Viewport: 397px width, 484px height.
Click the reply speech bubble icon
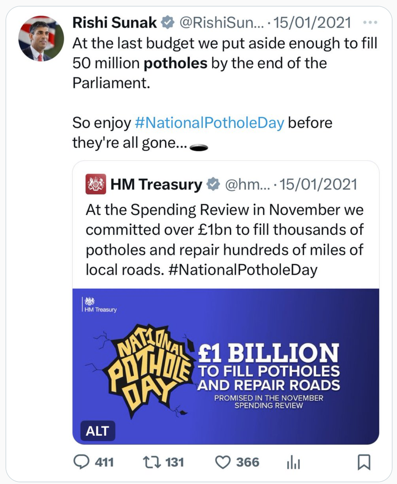pyautogui.click(x=81, y=462)
